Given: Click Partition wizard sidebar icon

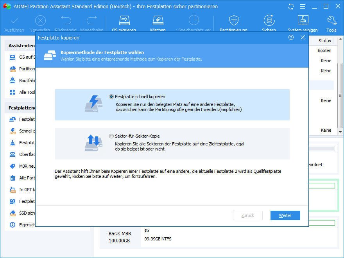Looking at the screenshot, I should [13, 69].
